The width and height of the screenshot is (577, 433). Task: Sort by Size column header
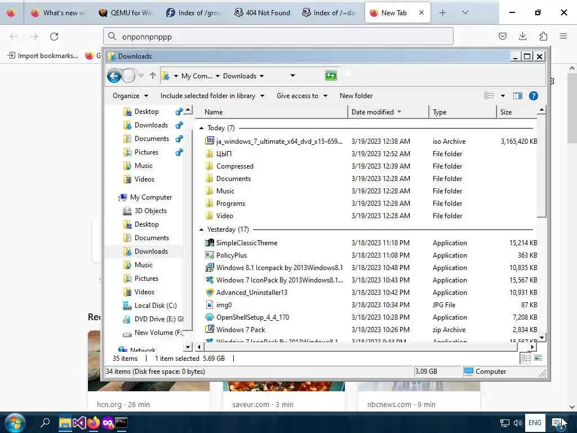click(x=517, y=112)
